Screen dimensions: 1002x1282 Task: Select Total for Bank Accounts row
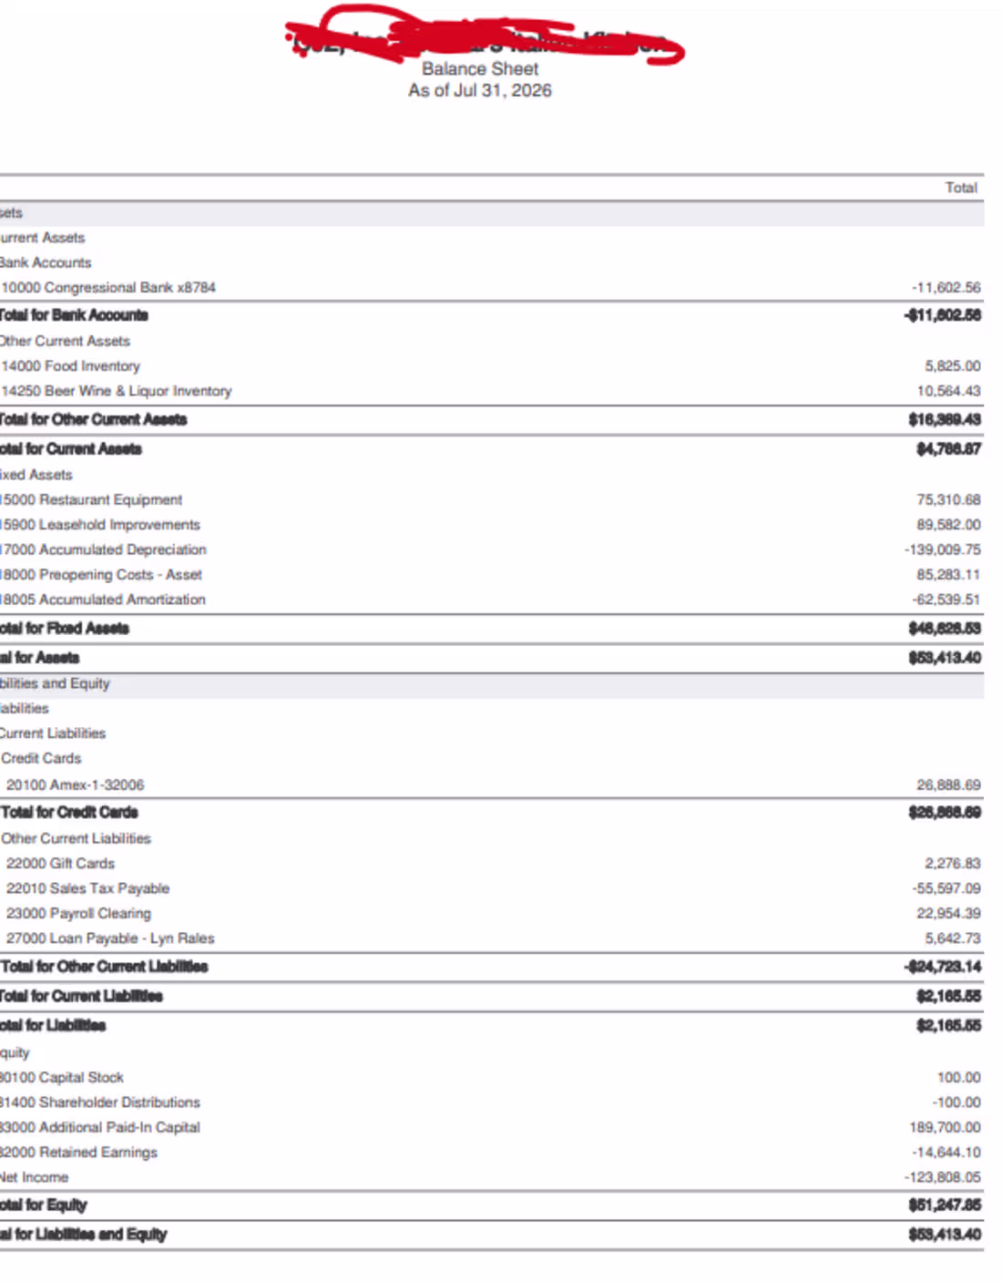492,315
